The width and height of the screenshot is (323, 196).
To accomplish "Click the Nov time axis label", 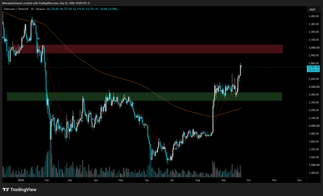I will click(275, 180).
